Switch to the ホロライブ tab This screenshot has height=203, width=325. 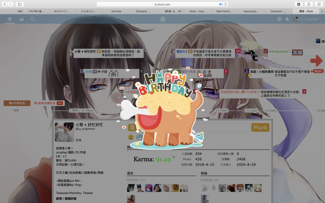(62, 11)
